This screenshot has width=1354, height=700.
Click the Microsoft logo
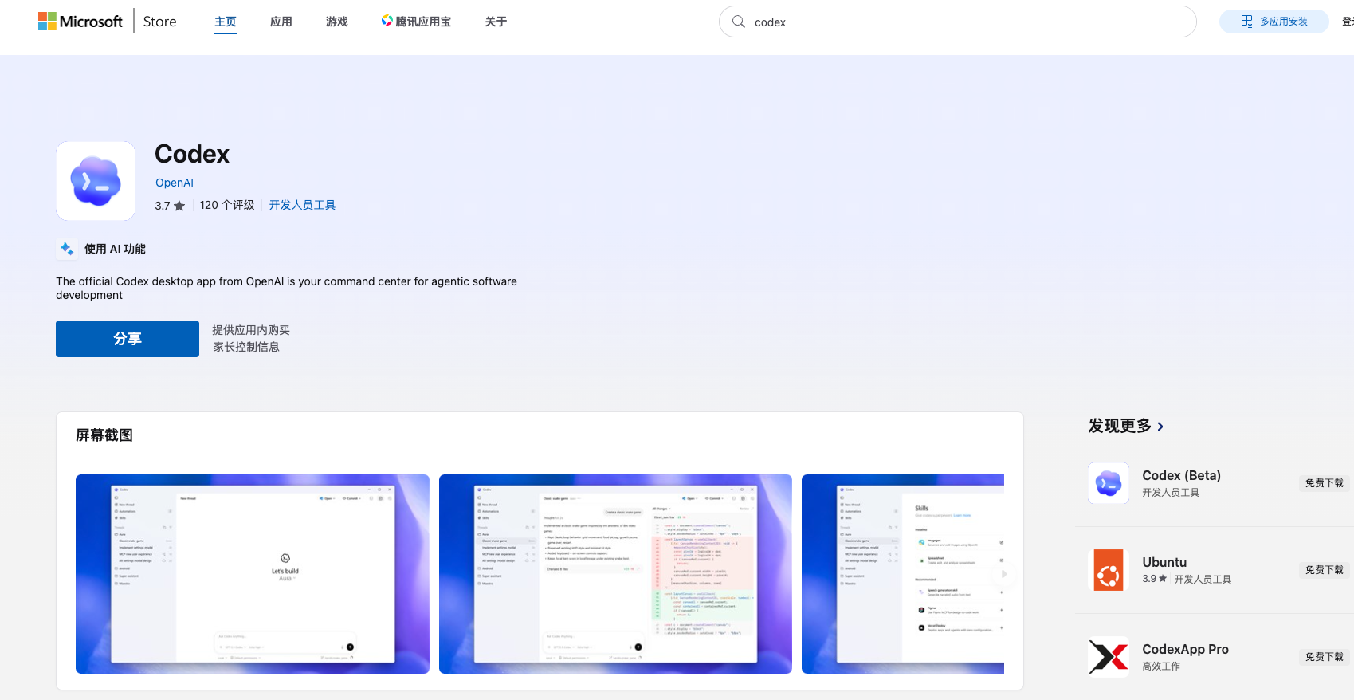click(80, 22)
